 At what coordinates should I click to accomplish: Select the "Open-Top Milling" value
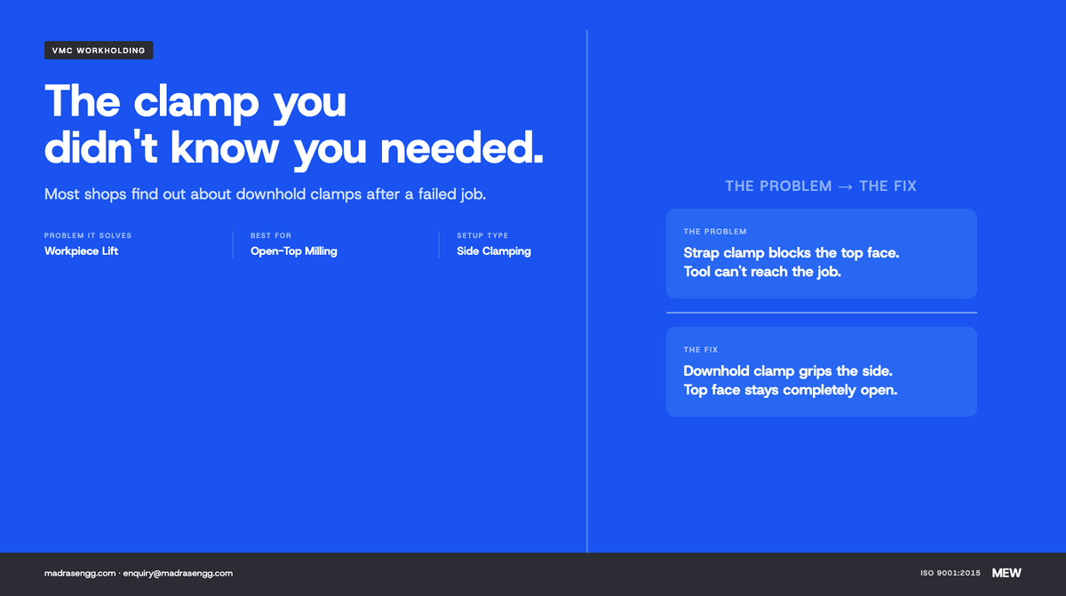click(x=294, y=251)
